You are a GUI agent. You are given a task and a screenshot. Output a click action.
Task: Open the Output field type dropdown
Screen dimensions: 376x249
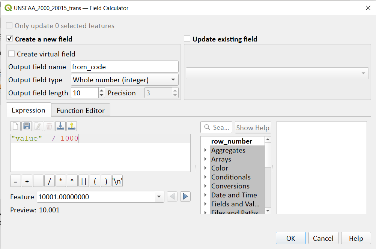[125, 80]
